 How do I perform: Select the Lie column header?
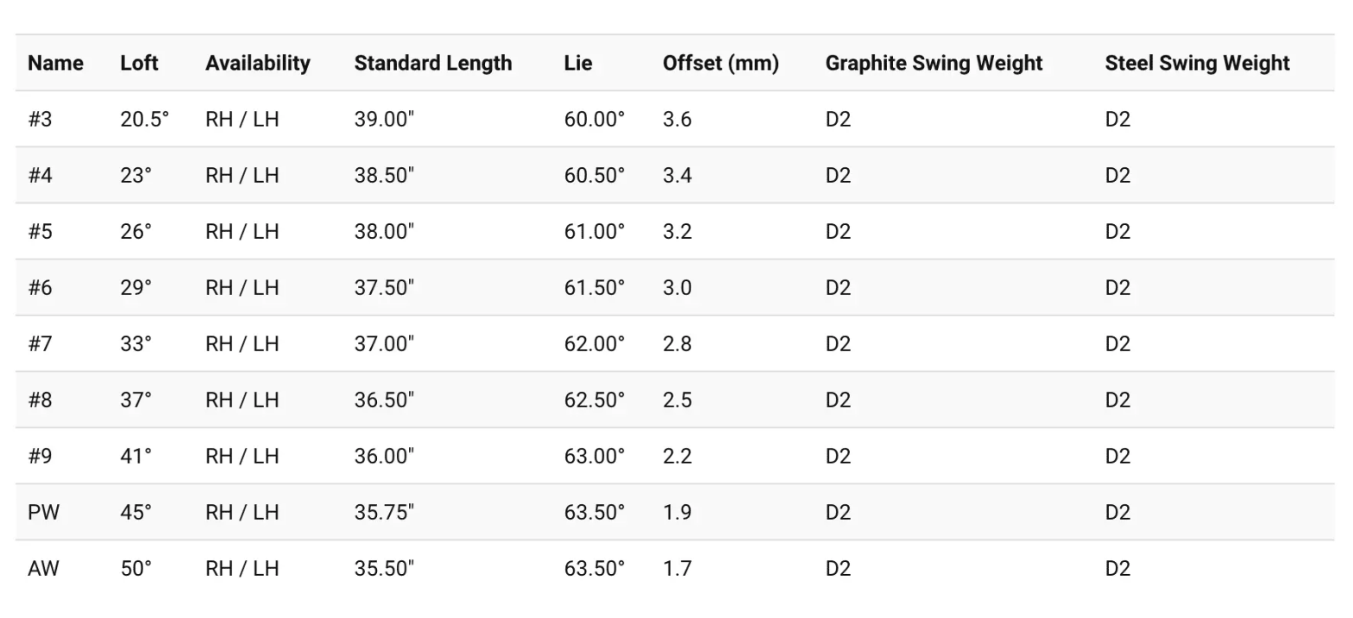(578, 63)
